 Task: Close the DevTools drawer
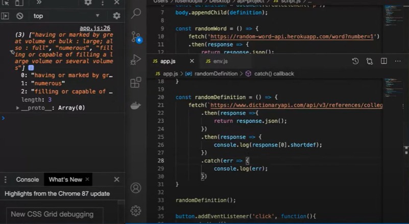click(116, 180)
